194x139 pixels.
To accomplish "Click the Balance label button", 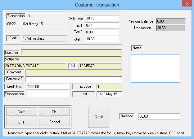I will [x=127, y=116].
